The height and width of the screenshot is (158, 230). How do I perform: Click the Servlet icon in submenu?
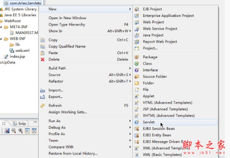click(137, 122)
